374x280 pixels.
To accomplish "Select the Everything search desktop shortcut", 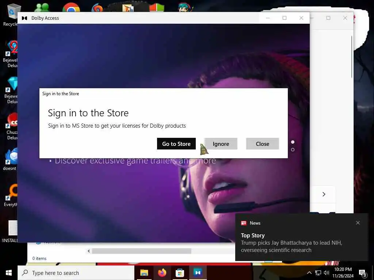I will (11, 195).
